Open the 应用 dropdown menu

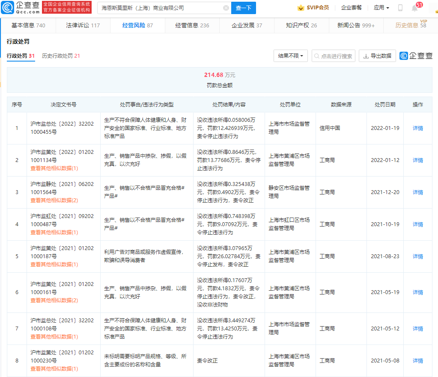381,8
